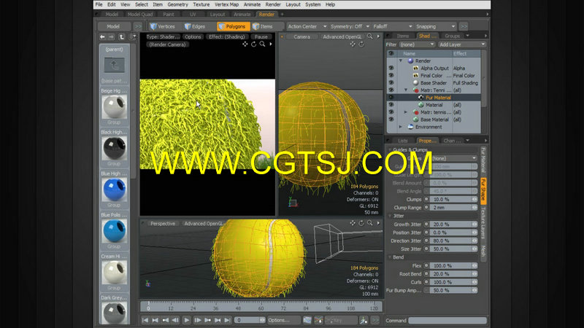Collapse the Bend section
584x328 pixels.
click(391, 257)
